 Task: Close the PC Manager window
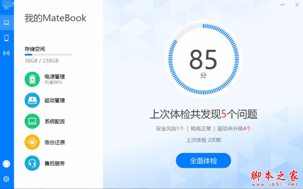coord(297,5)
